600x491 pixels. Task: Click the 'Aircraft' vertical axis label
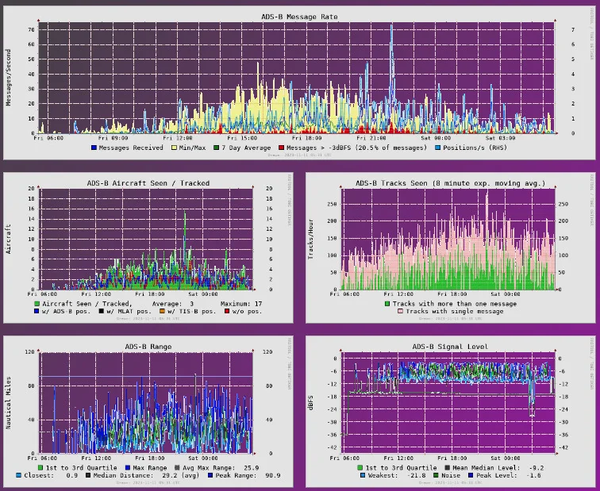tap(9, 240)
